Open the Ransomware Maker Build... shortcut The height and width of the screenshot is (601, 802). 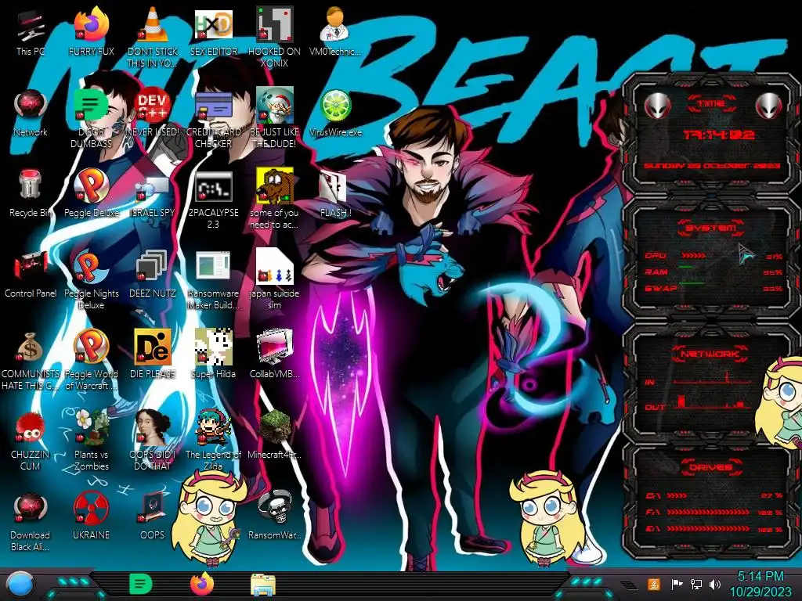213,267
